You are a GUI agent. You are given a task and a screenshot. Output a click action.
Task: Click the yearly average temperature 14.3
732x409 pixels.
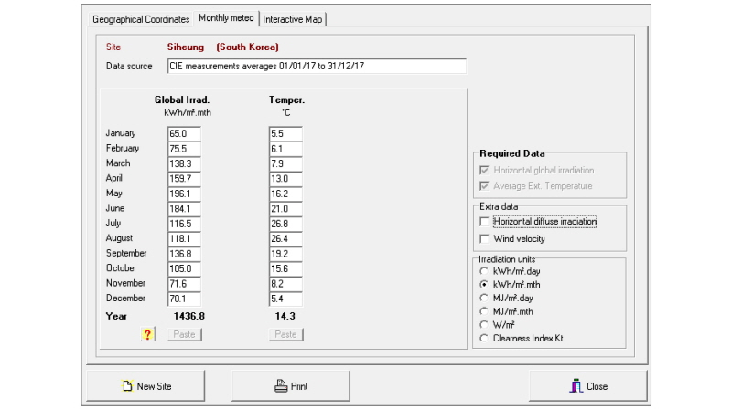(x=285, y=316)
